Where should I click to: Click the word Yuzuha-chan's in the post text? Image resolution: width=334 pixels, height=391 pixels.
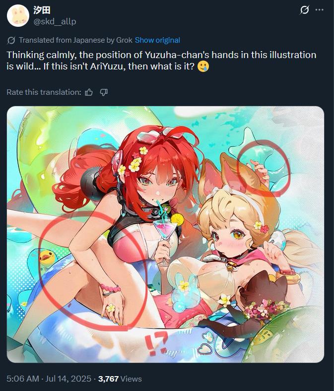click(x=177, y=55)
